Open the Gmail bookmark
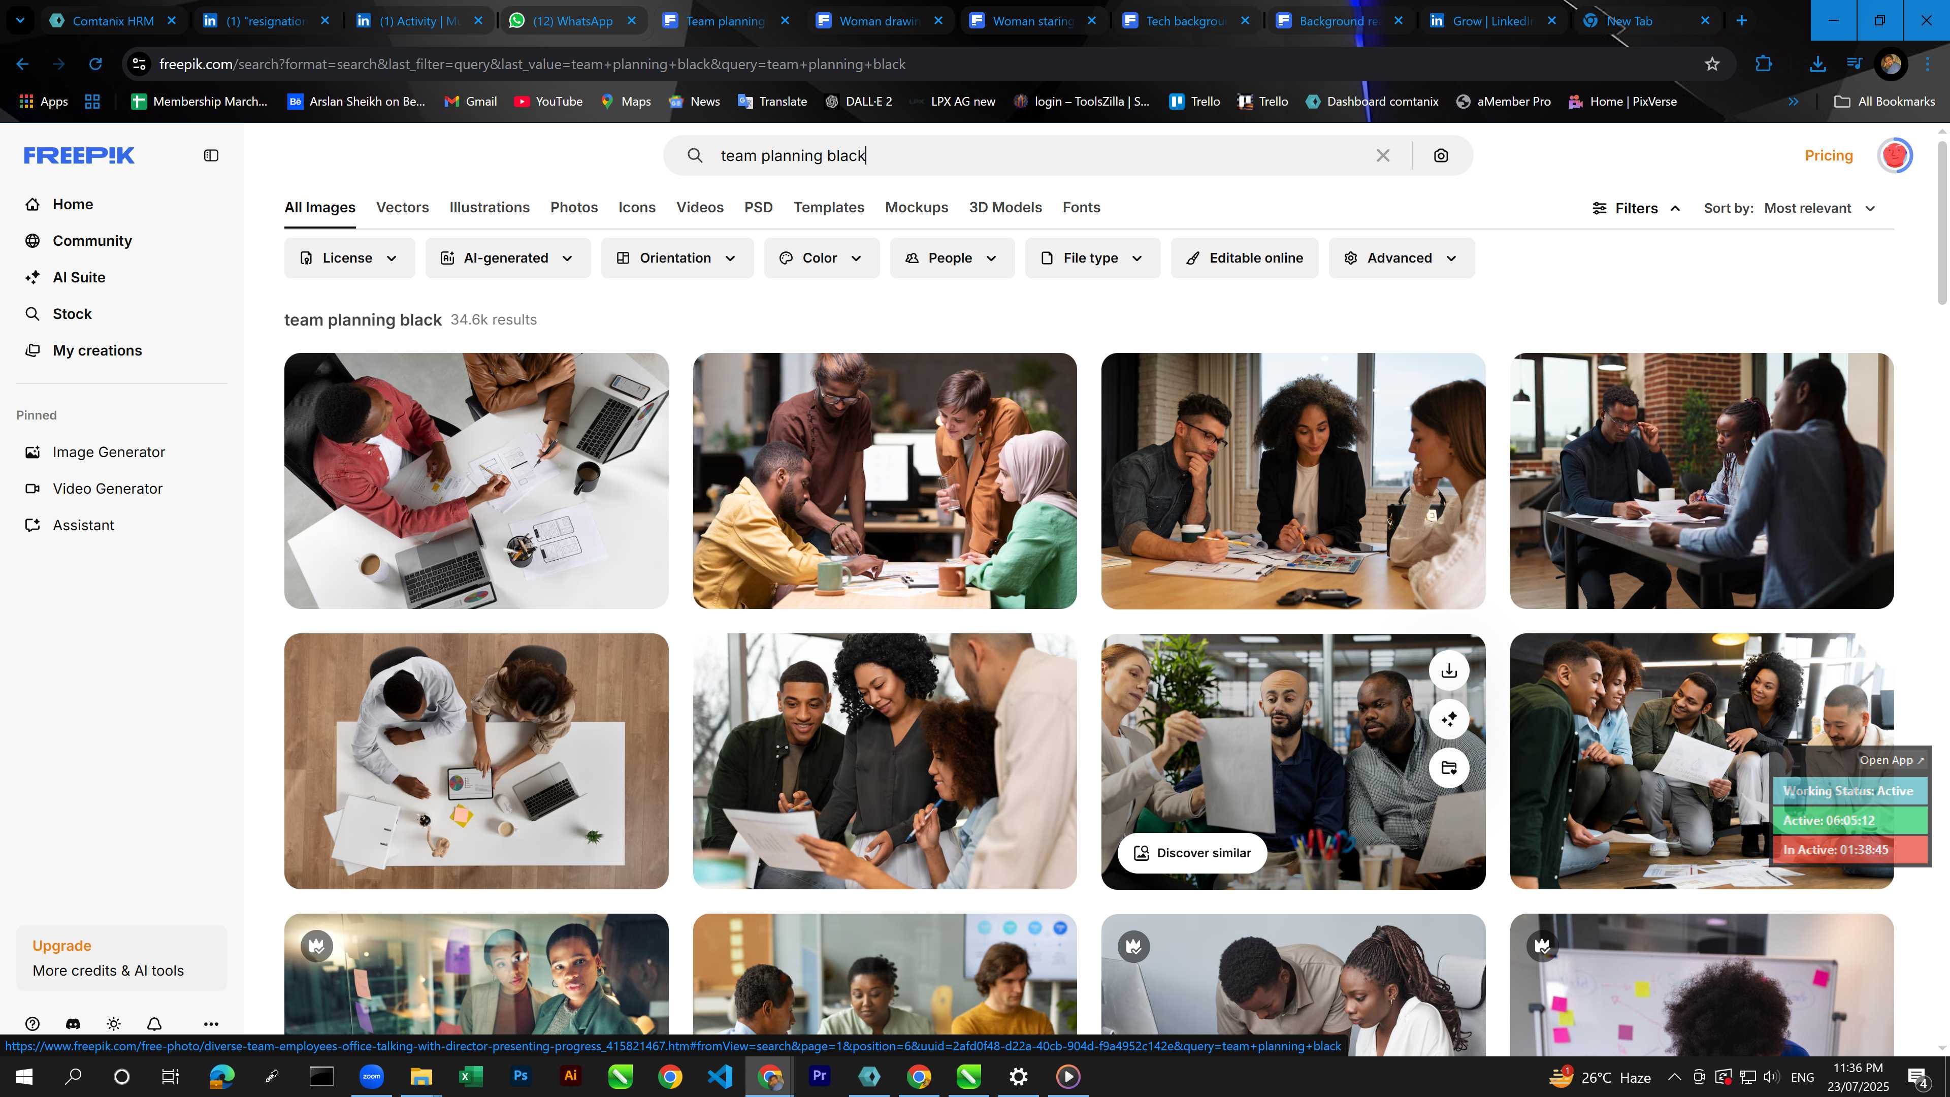Screen dimensions: 1950x1097 coord(471,102)
